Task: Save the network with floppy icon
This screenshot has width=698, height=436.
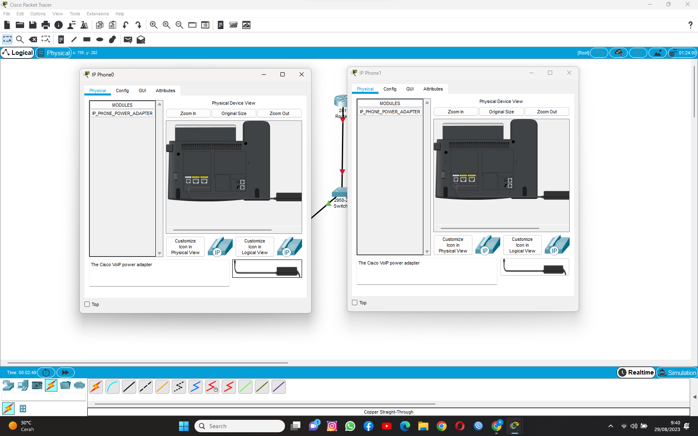Action: (33, 25)
